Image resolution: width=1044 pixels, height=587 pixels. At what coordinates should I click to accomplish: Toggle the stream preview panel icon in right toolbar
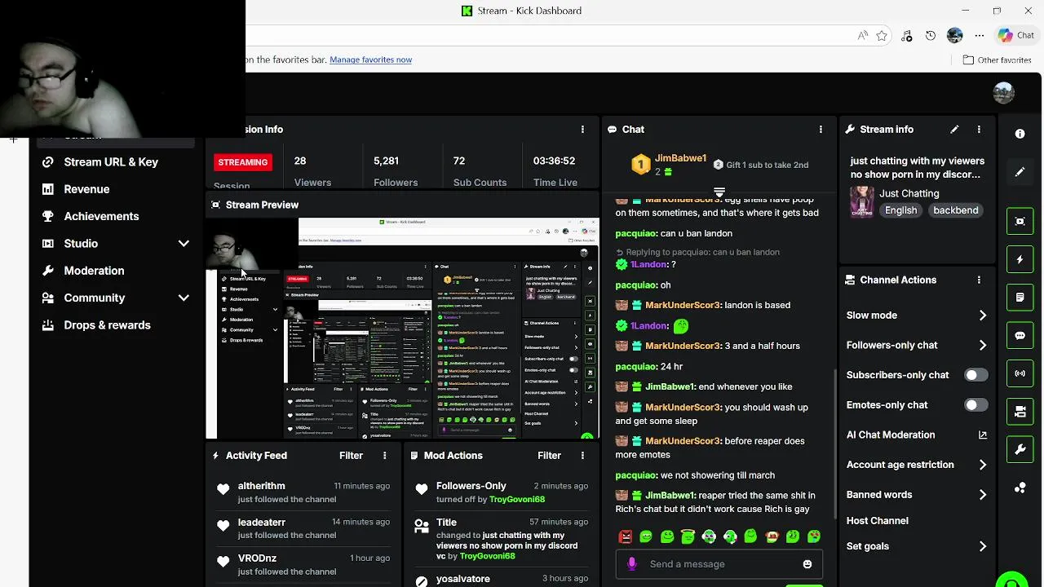click(x=1020, y=222)
